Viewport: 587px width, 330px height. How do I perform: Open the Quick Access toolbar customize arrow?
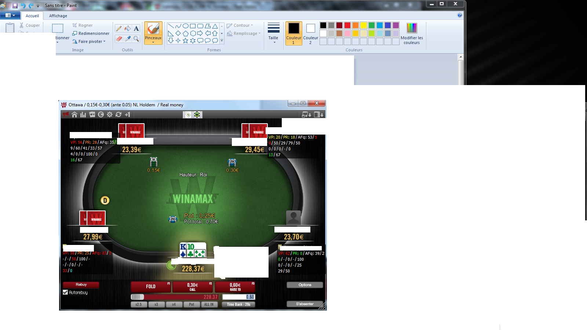(38, 6)
